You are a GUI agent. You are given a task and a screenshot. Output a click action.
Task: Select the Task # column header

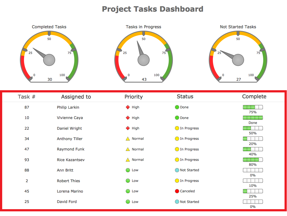click(27, 97)
